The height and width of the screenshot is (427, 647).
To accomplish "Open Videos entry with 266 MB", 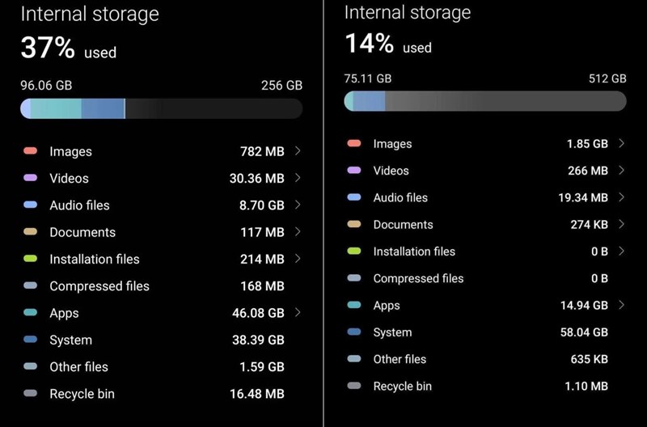I will click(391, 171).
